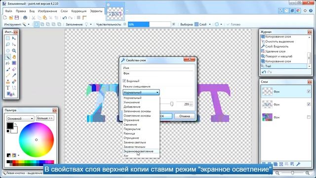Select the Gradient tool

[x=14, y=63]
